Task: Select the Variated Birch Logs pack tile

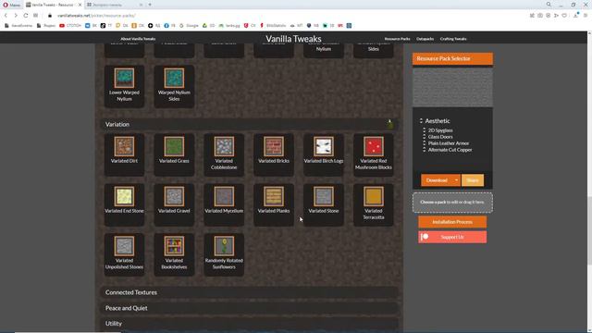Action: [x=324, y=154]
